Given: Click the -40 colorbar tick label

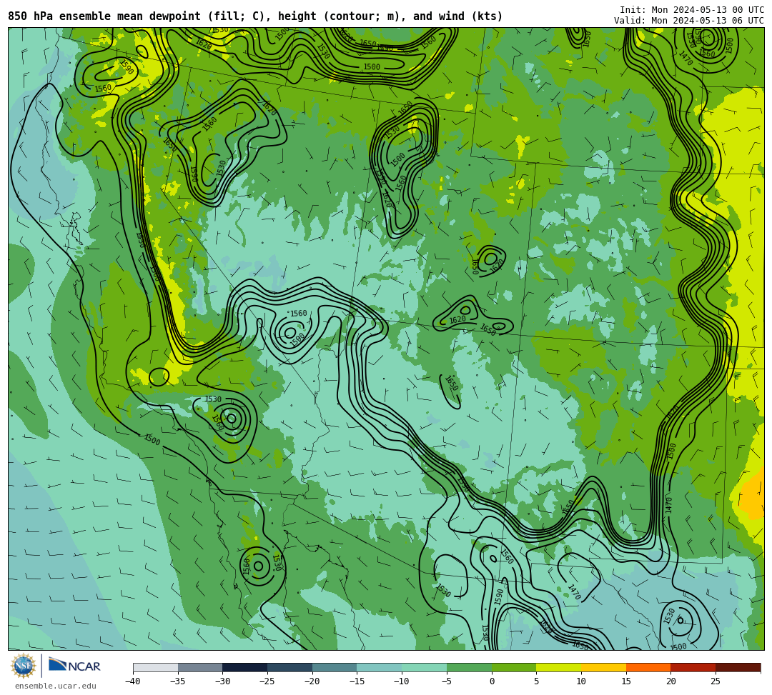Looking at the screenshot, I should (x=132, y=681).
